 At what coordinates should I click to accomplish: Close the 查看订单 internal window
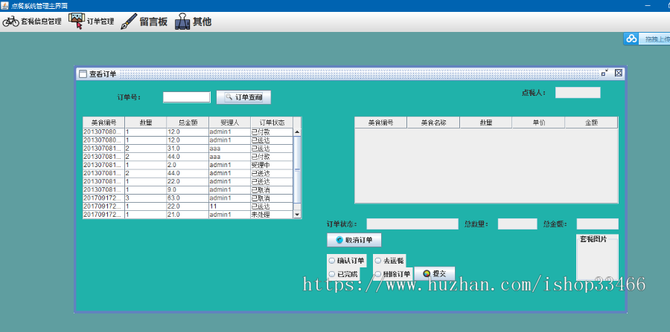[619, 74]
